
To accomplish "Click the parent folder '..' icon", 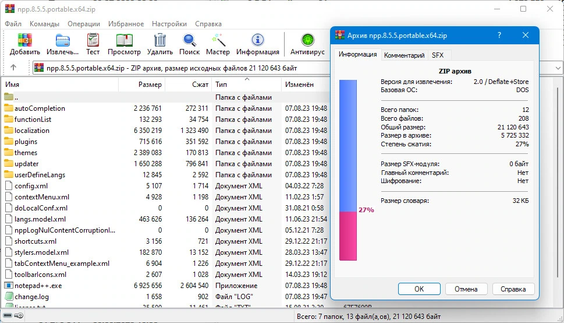I will [x=9, y=97].
